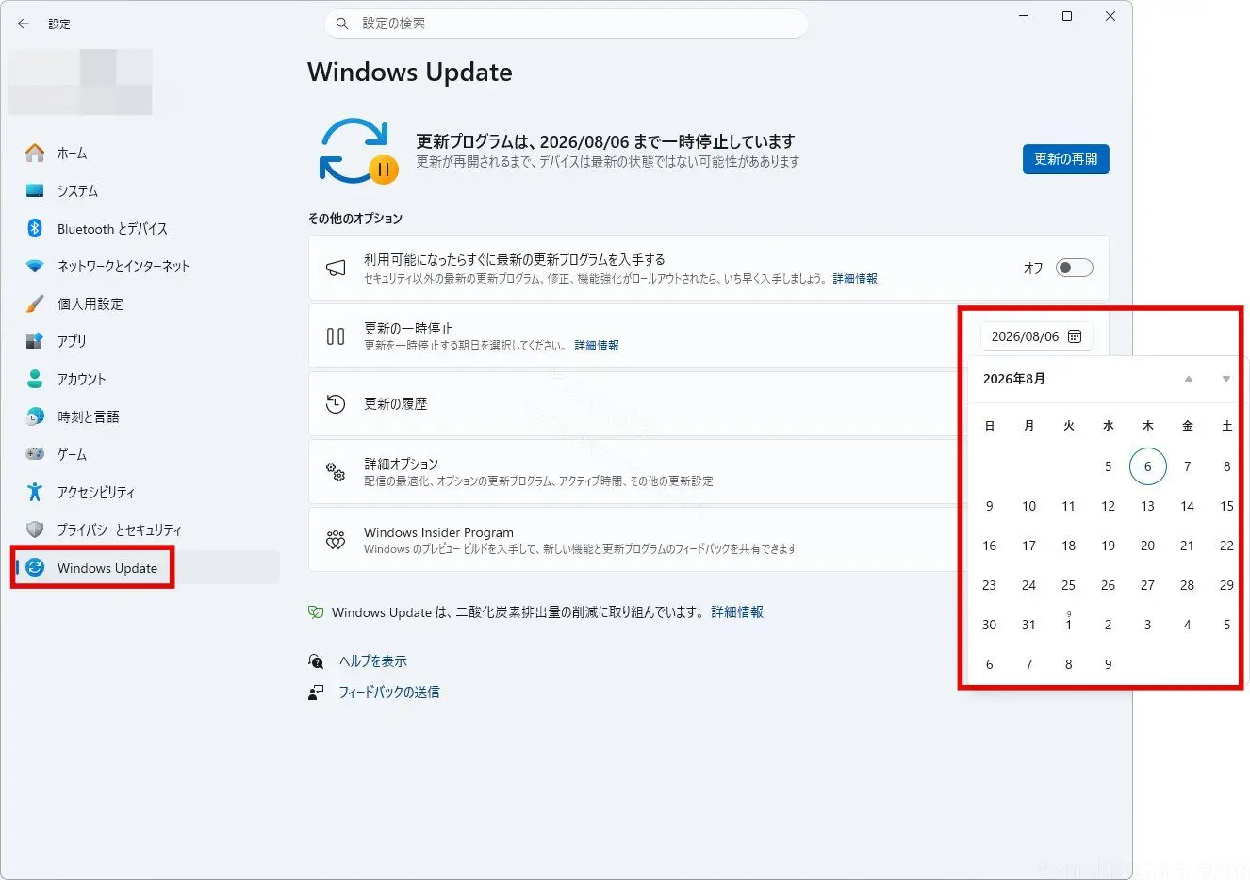Viewport: 1250px width, 880px height.
Task: Pick September 9 in the calendar's last row
Action: point(1108,664)
